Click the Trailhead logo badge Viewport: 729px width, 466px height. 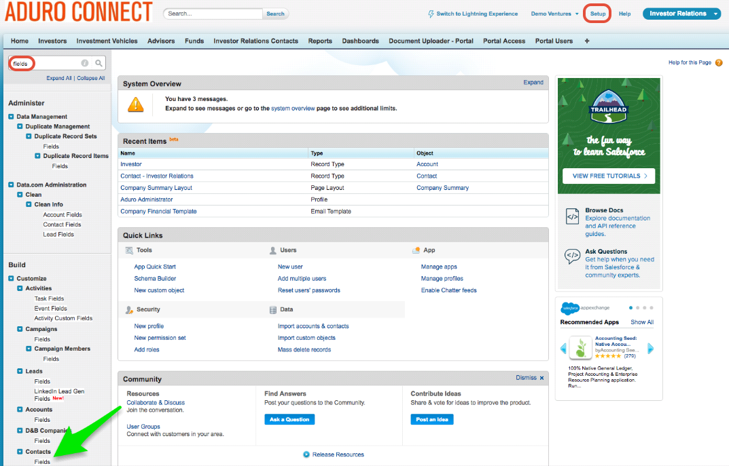click(x=609, y=106)
